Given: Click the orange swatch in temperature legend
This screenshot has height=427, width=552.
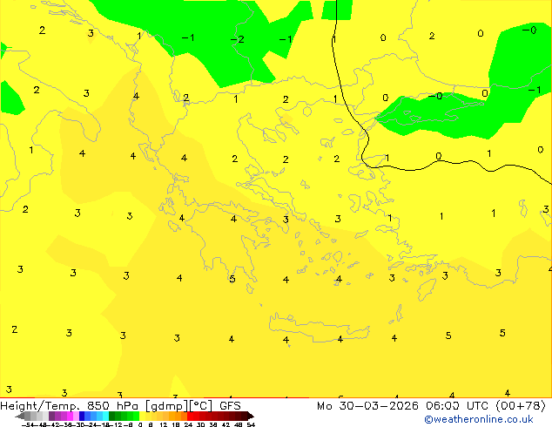Looking at the screenshot, I should tap(178, 416).
